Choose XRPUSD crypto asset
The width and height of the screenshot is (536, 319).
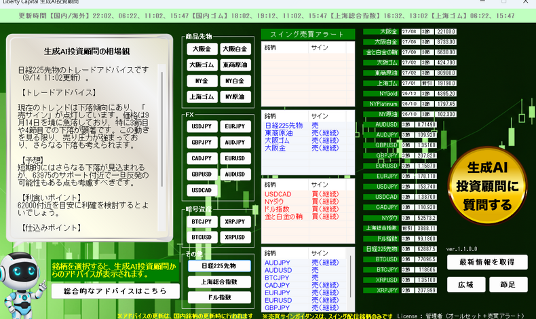click(x=235, y=238)
